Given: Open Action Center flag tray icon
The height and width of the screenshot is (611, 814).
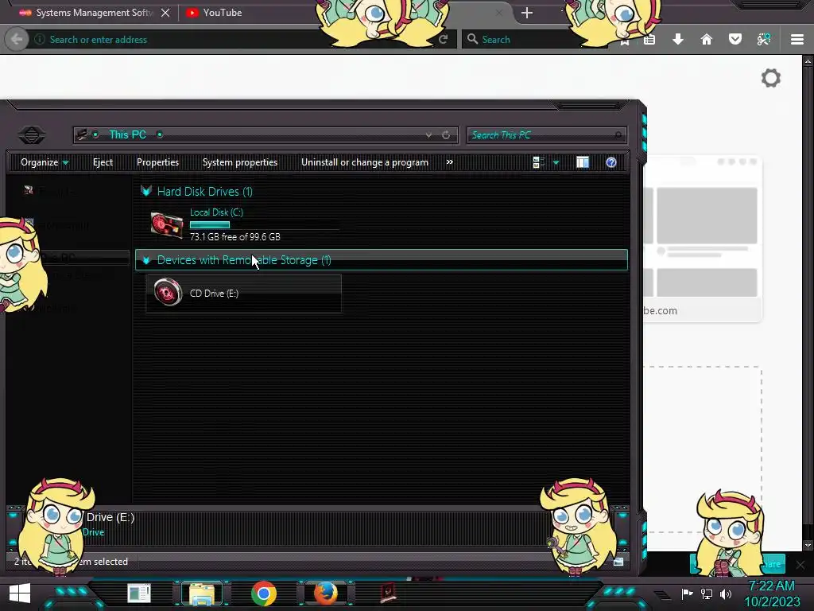Looking at the screenshot, I should pos(688,593).
